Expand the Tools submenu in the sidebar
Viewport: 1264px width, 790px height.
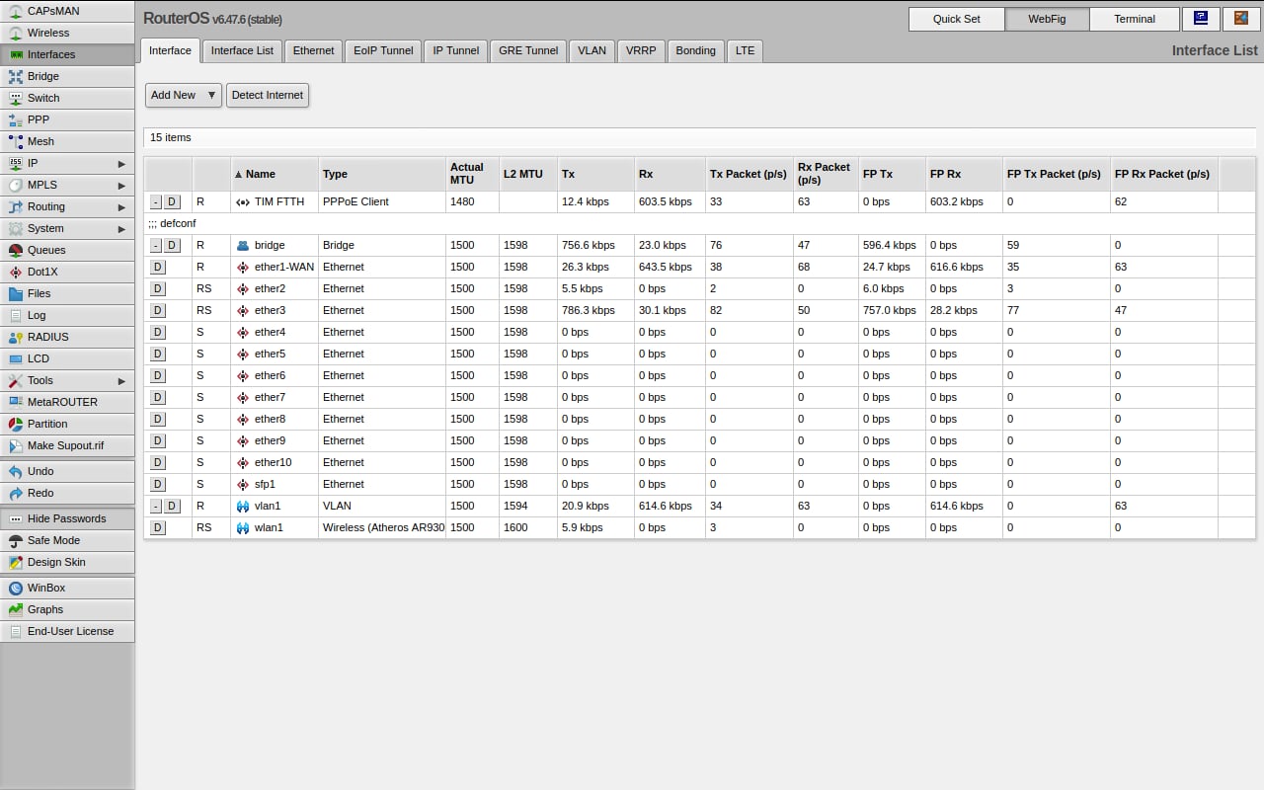coord(121,380)
